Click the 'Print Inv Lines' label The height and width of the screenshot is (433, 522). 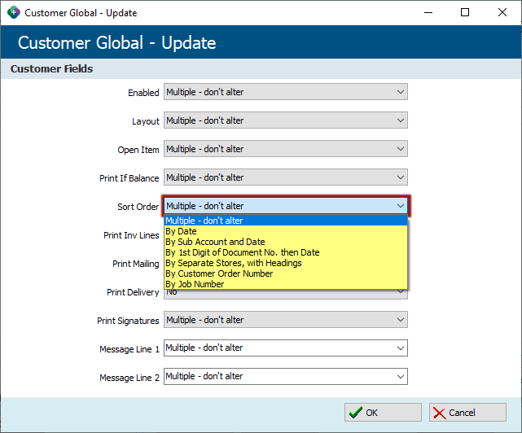pyautogui.click(x=131, y=235)
